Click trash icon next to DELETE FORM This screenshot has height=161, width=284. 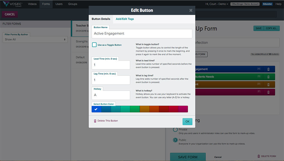click(259, 156)
